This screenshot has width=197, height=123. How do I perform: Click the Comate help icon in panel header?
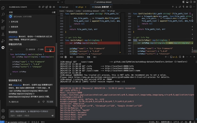click(39, 7)
